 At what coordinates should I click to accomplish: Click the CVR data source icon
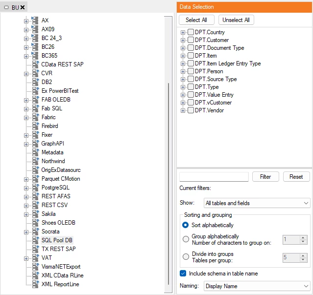[x=36, y=73]
